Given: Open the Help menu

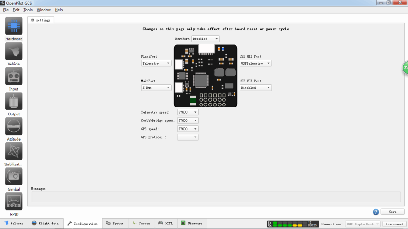Looking at the screenshot, I should 59,10.
